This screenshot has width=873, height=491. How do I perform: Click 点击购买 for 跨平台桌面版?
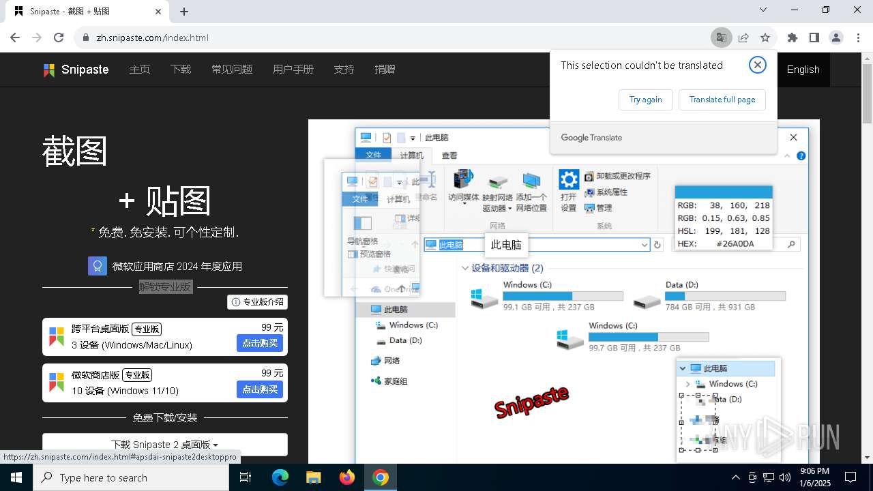point(260,343)
